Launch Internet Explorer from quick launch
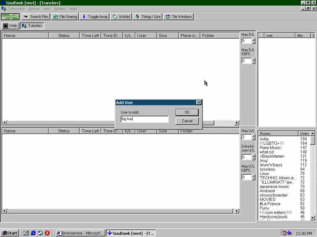Screen dimensions: 317x237 33,233
